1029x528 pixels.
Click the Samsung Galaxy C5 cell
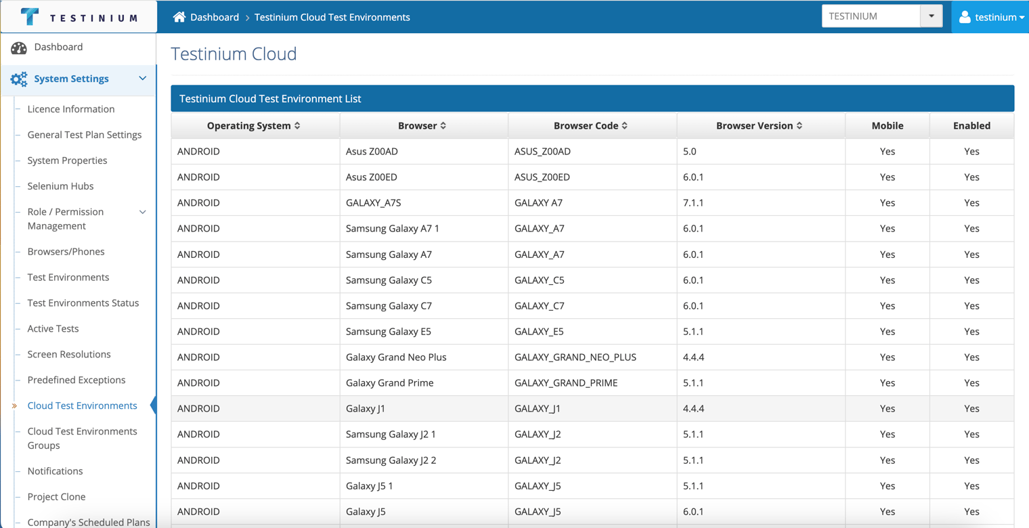pos(424,280)
